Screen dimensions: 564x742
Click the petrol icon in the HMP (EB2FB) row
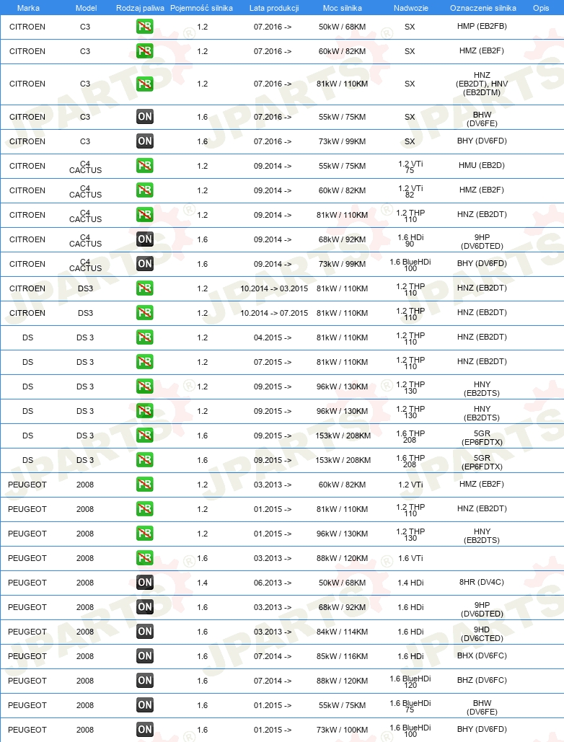(x=145, y=27)
